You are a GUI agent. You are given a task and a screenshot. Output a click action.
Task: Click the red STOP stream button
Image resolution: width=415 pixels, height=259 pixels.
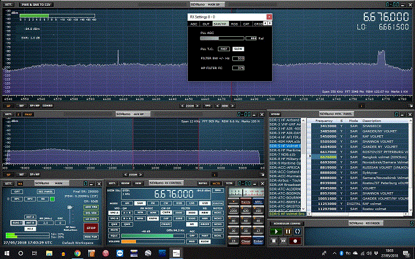coord(91,228)
